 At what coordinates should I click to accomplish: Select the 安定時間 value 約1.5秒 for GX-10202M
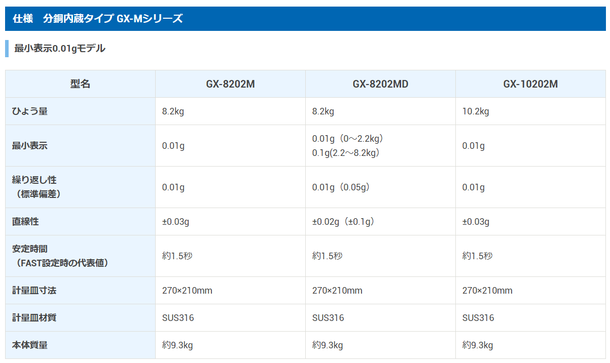(477, 256)
